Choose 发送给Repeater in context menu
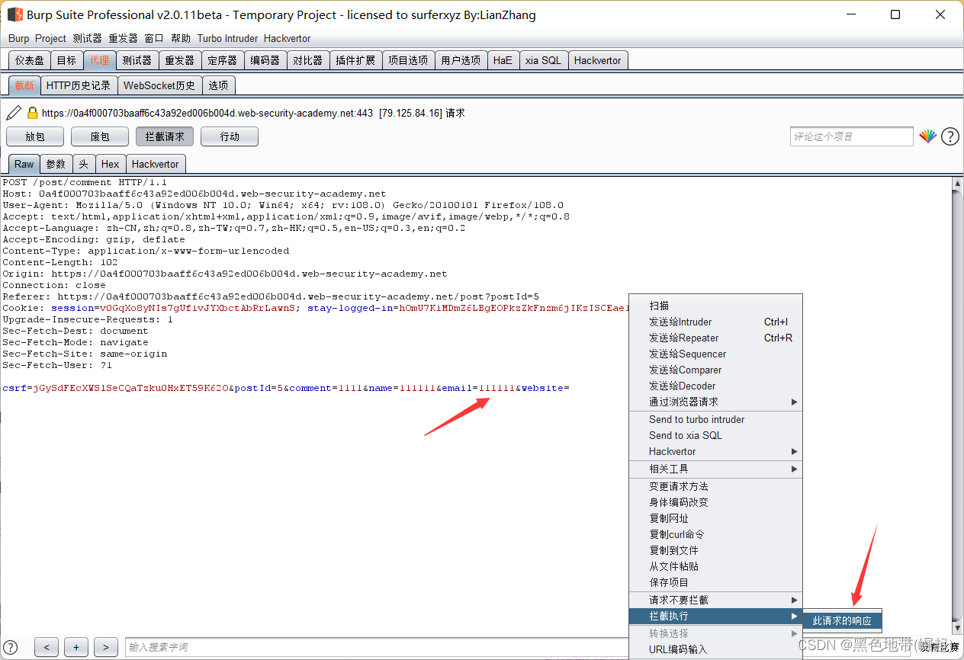964x660 pixels. pyautogui.click(x=715, y=338)
